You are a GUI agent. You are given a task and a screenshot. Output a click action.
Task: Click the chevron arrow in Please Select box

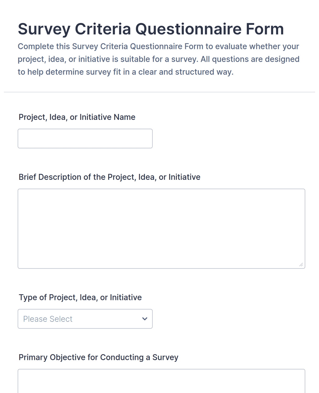[x=145, y=319]
